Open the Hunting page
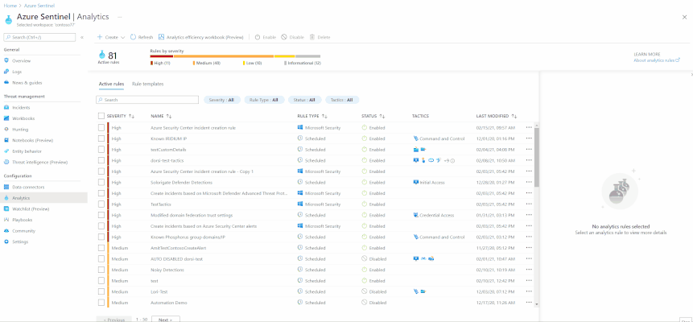 [20, 130]
